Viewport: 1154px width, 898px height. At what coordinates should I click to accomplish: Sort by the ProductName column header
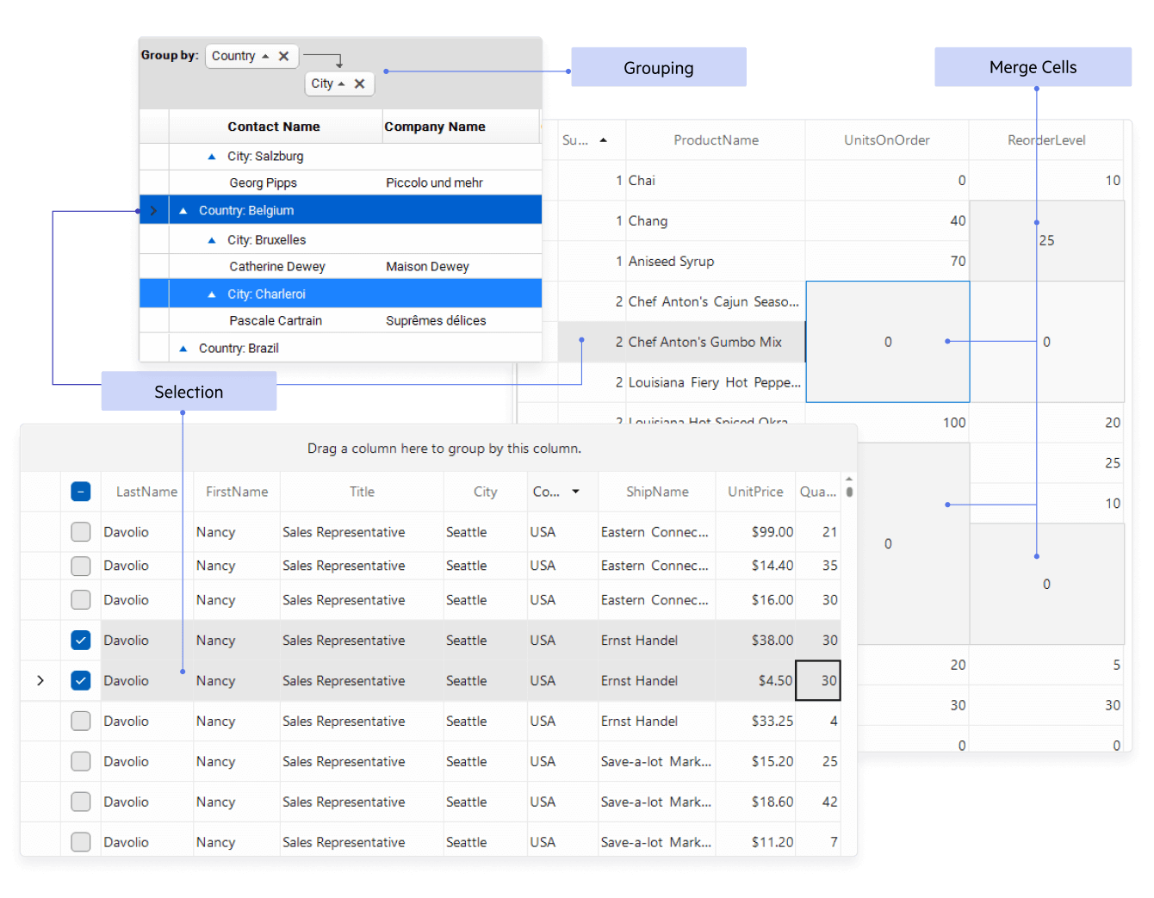coord(716,139)
